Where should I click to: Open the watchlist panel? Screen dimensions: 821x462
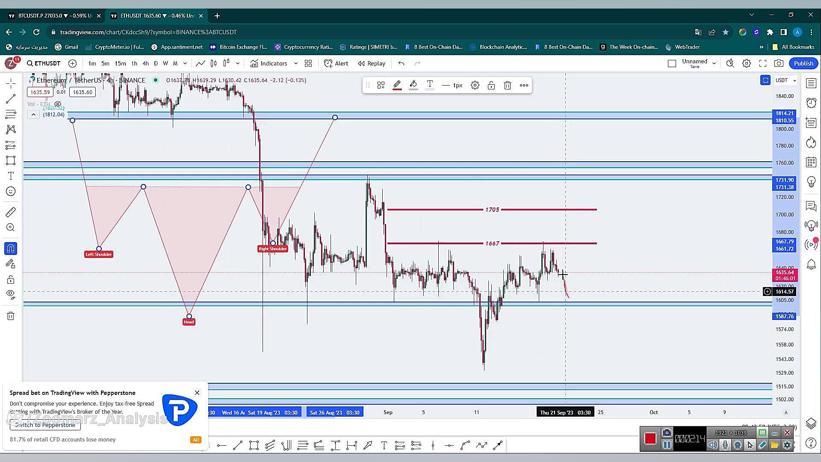coord(811,83)
